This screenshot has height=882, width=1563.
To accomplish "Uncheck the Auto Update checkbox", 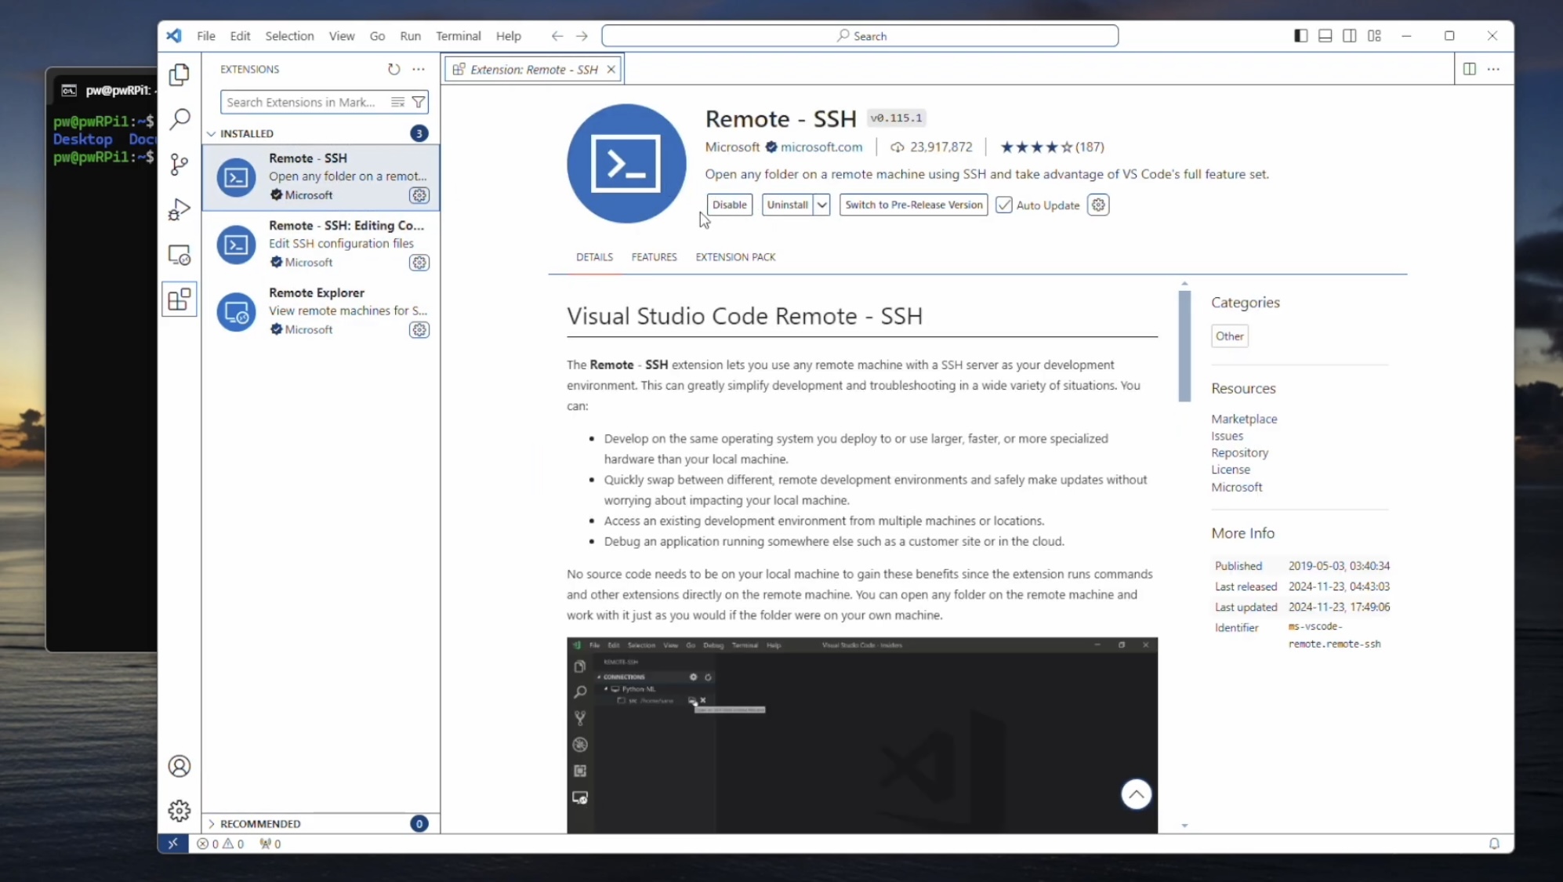I will 1004,205.
